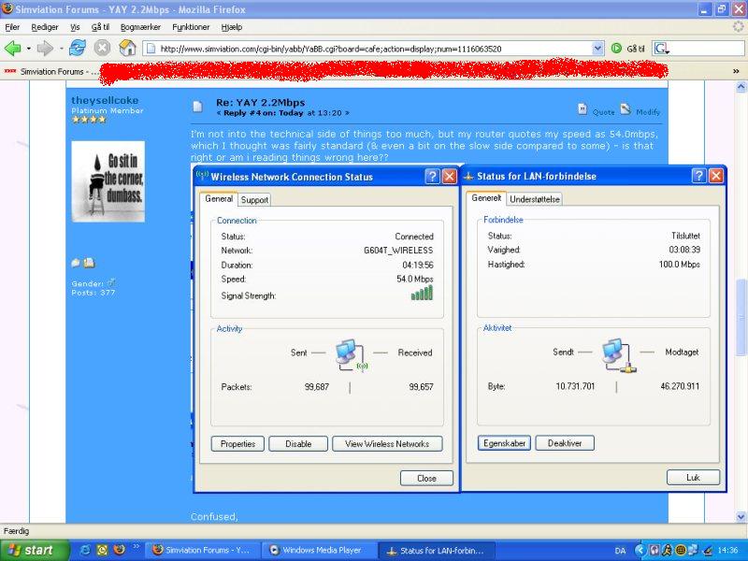This screenshot has height=561, width=748.
Task: Open the Bogmærker menu
Action: point(139,27)
